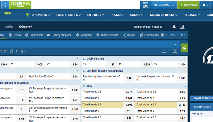The height and width of the screenshot is (122, 213).
Task: Open the CASINO EN DIRECT menu
Action: coord(164,15)
